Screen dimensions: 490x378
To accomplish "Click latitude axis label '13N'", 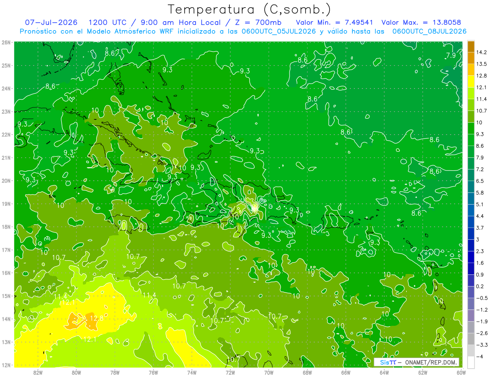I will [7, 342].
